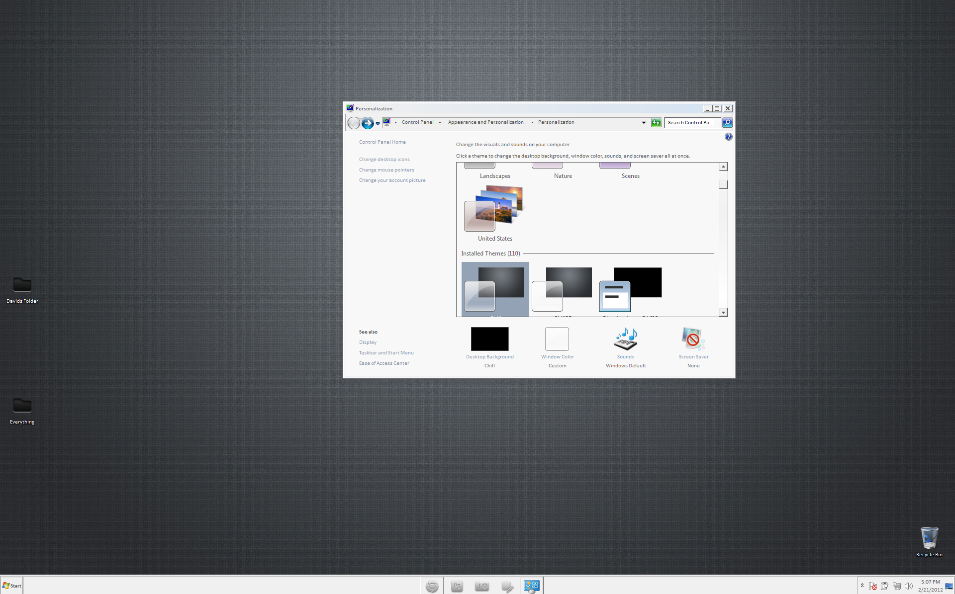Click the Chrome taskbar icon
955x594 pixels.
pos(432,586)
